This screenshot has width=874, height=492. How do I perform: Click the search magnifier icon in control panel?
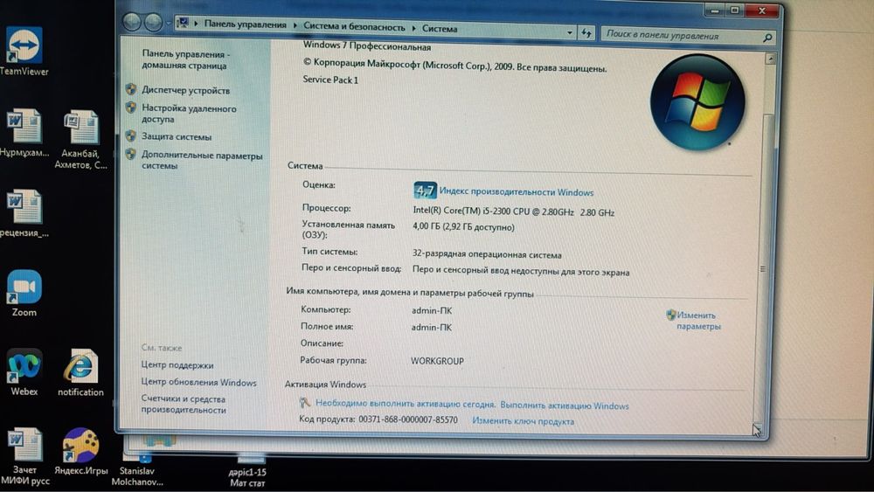point(767,38)
